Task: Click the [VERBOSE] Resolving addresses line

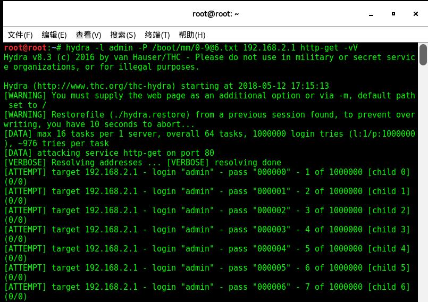Action: (142, 163)
